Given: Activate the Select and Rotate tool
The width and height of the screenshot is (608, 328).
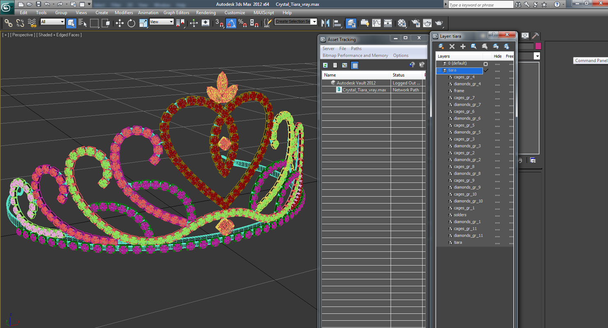Looking at the screenshot, I should pos(131,23).
